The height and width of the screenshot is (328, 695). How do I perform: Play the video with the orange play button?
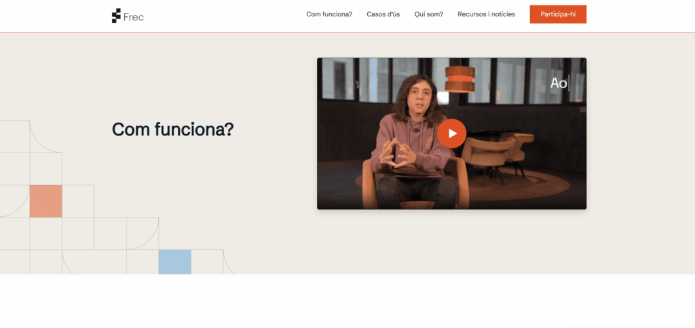[x=451, y=134]
